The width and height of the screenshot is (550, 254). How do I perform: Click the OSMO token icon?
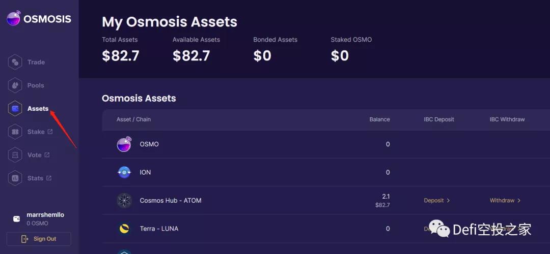click(124, 144)
